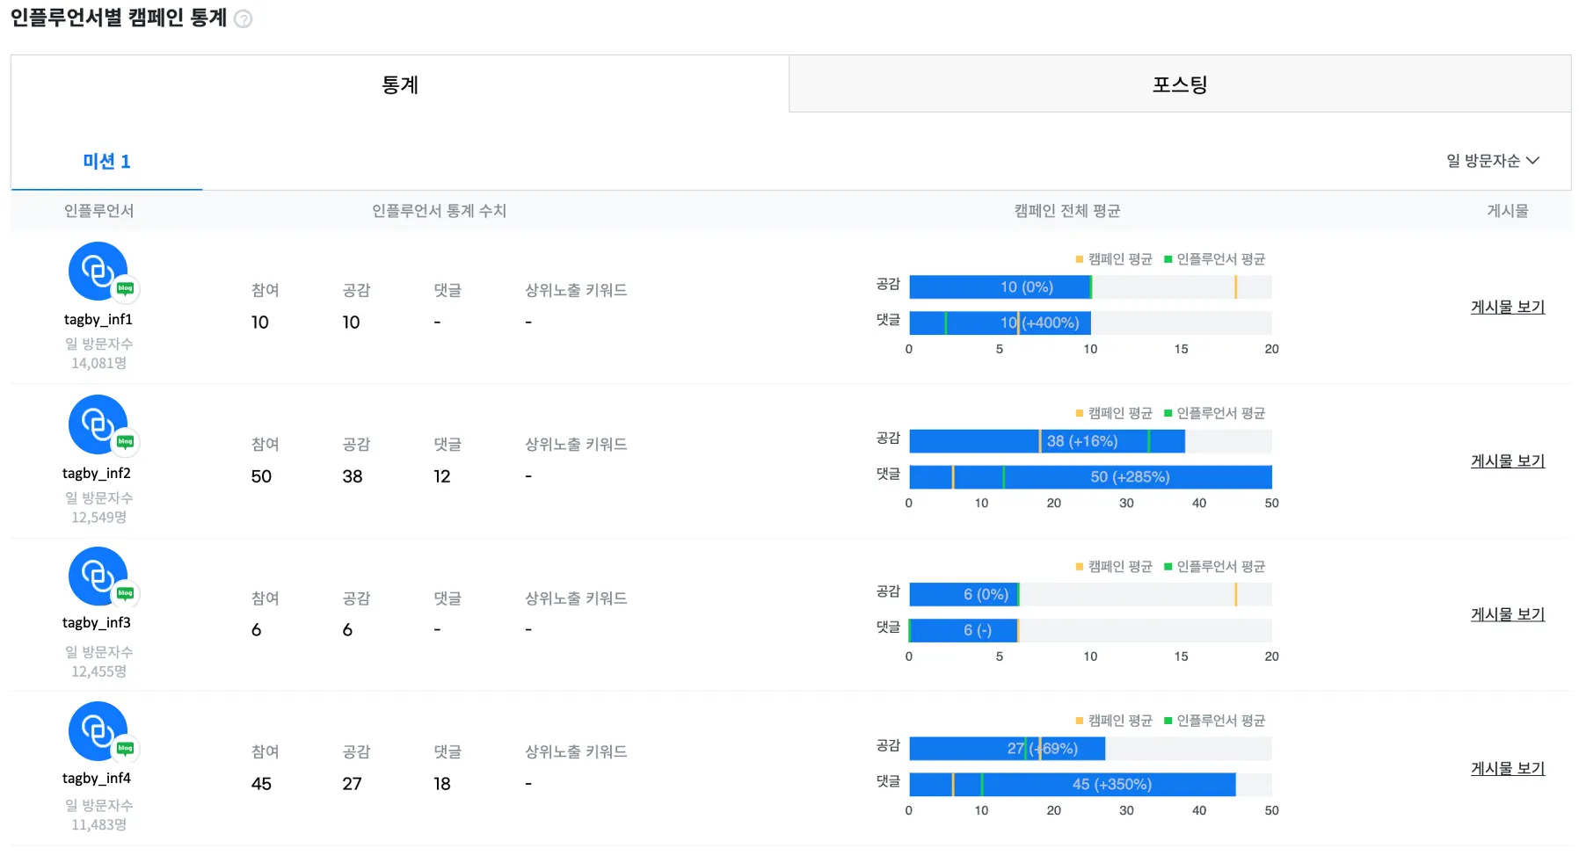This screenshot has width=1579, height=863.
Task: Click tagby_inf2 profile avatar icon
Action: [x=97, y=424]
